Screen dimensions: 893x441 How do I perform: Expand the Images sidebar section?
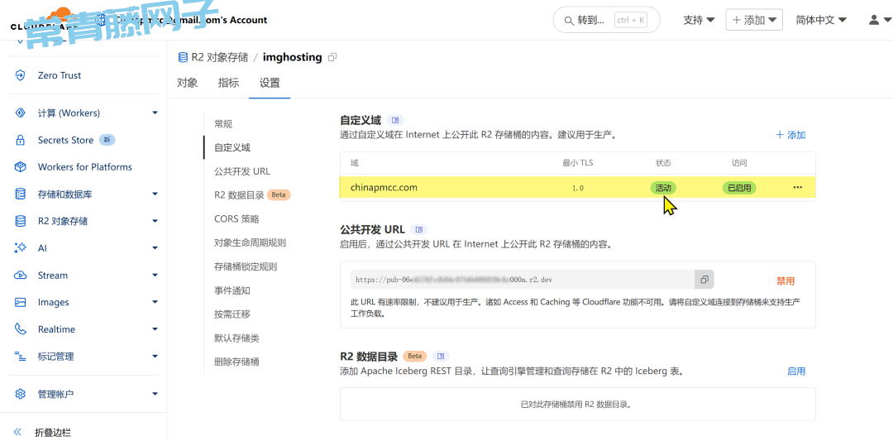155,302
